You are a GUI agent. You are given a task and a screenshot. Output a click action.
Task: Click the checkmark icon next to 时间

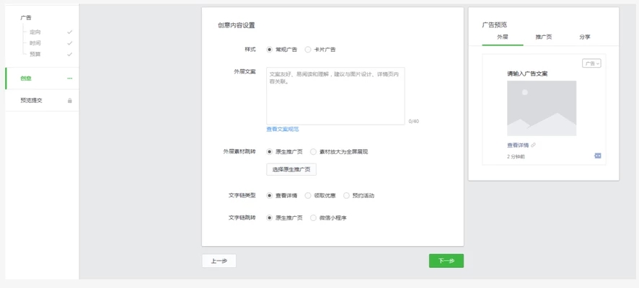click(70, 43)
